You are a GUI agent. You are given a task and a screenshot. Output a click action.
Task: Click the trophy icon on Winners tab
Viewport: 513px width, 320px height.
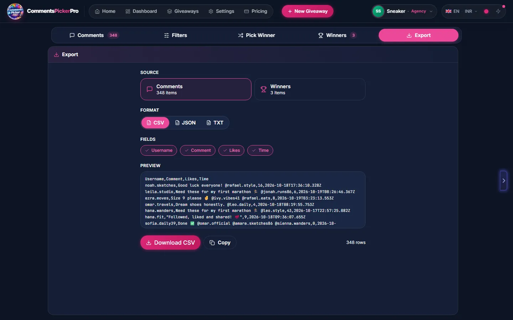(x=321, y=35)
